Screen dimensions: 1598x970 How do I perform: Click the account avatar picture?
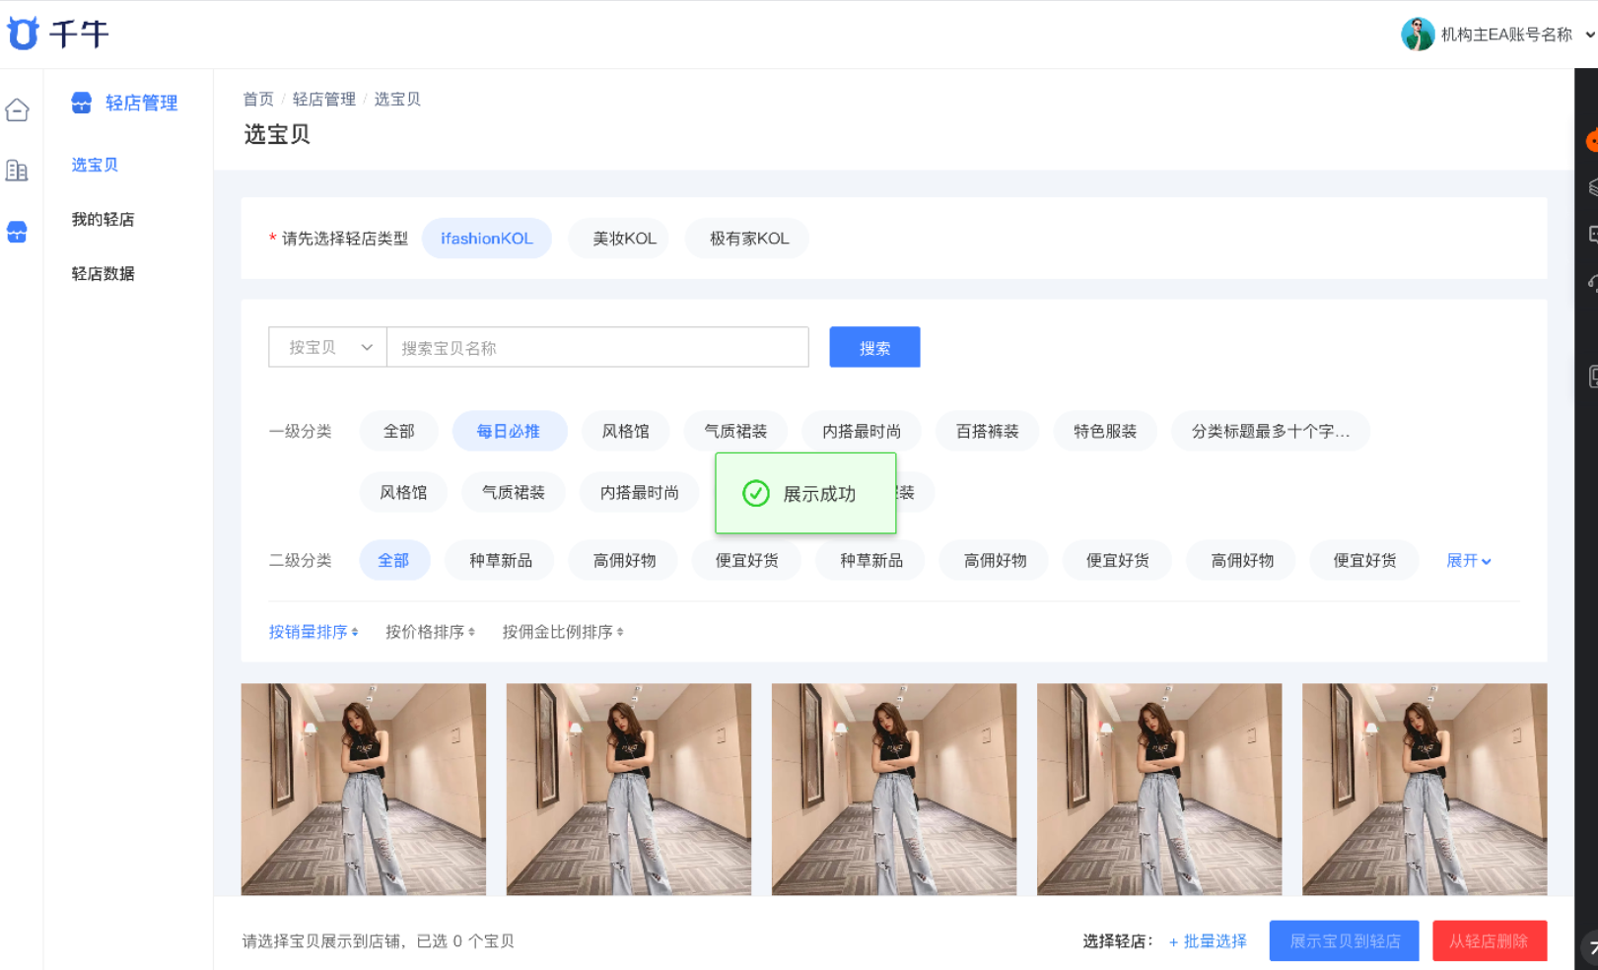click(1418, 35)
